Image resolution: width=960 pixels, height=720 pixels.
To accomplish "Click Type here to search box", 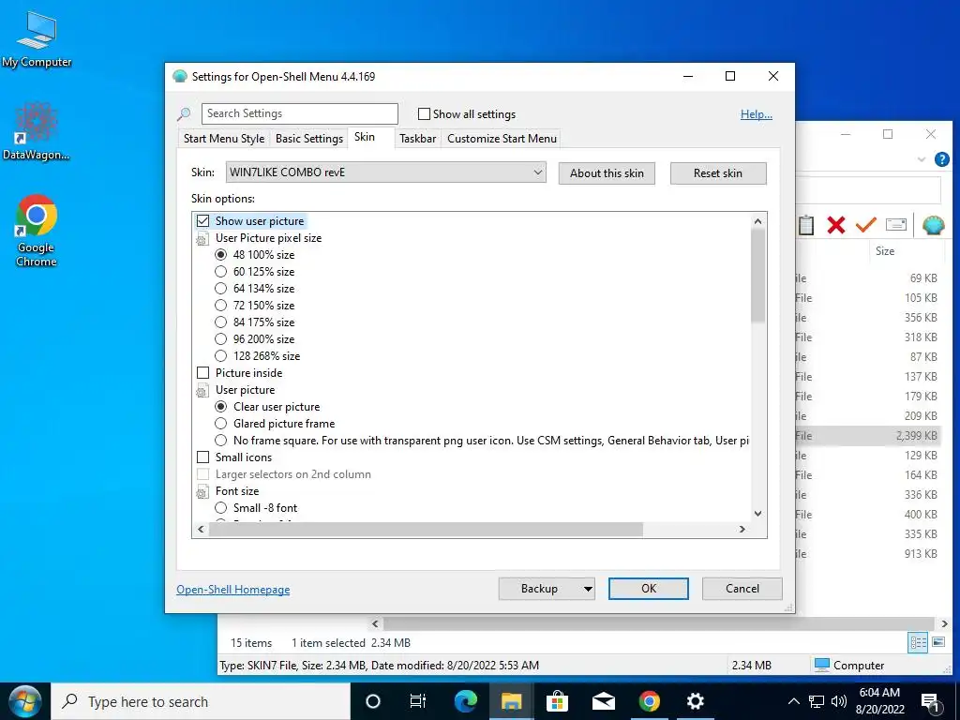I will (x=201, y=701).
